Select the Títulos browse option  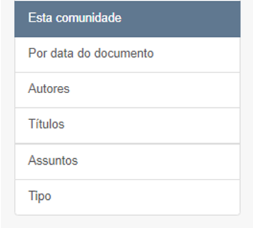127,126
